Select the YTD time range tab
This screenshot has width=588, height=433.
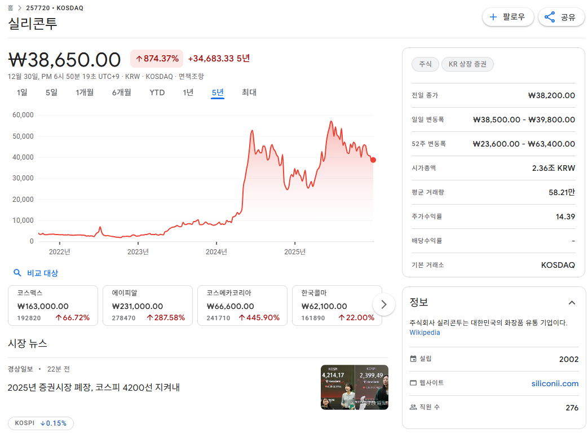pyautogui.click(x=157, y=92)
